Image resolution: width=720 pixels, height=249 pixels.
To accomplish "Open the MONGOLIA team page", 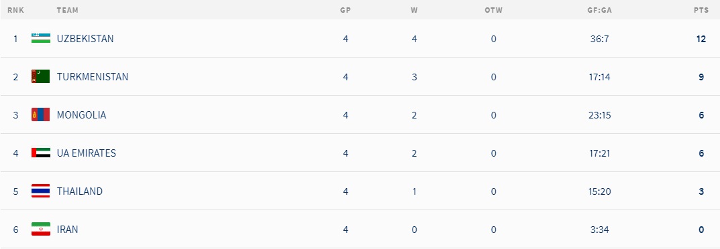I will 82,115.
